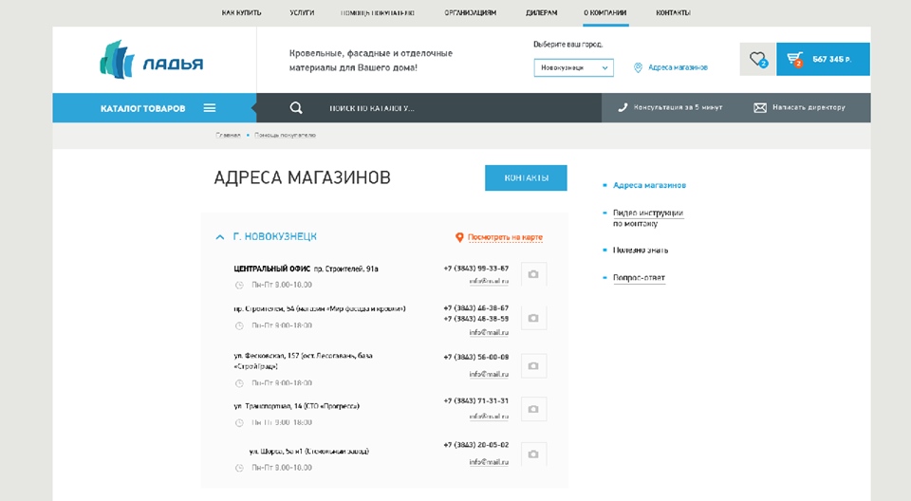This screenshot has height=501, width=911.
Task: Click the phone icon for Консультация
Action: [623, 108]
